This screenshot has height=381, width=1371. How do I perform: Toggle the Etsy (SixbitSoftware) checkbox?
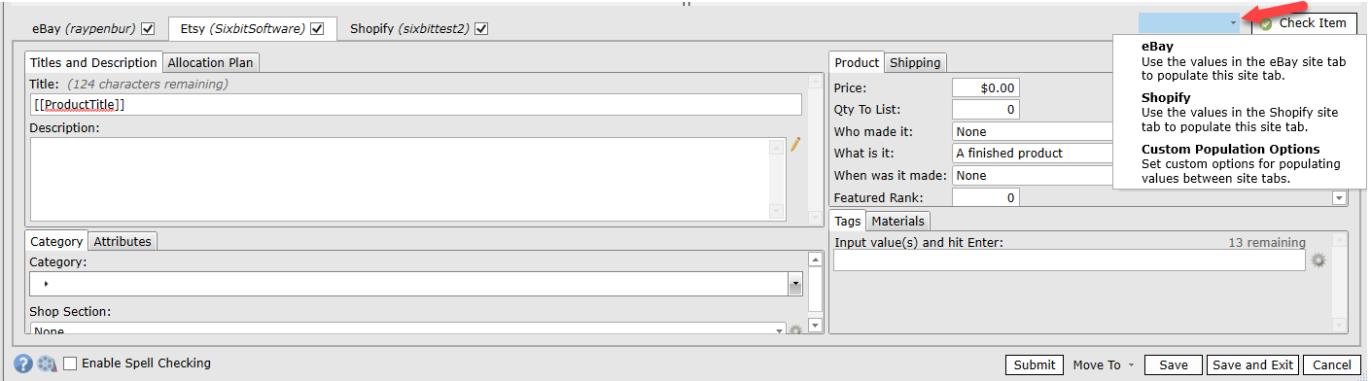click(317, 28)
